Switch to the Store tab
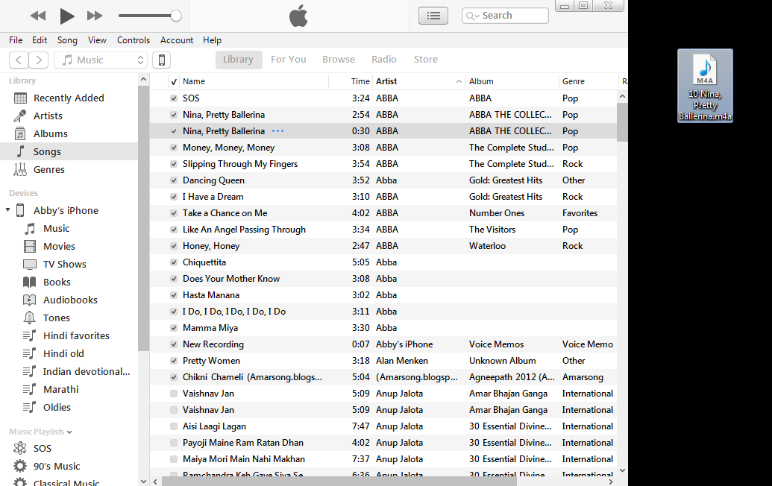772x486 pixels. pyautogui.click(x=426, y=60)
